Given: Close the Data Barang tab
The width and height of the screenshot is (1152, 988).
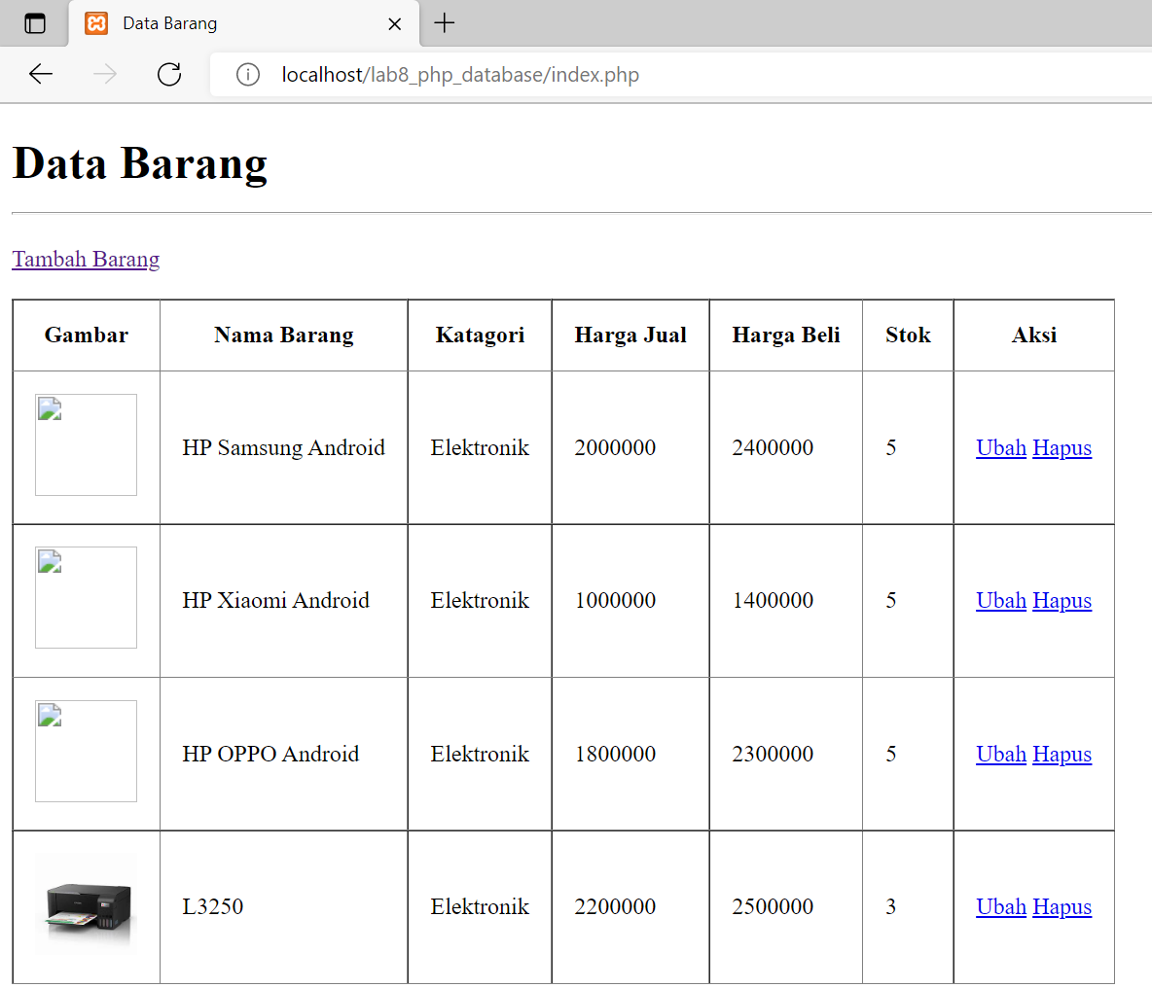Looking at the screenshot, I should tap(394, 24).
